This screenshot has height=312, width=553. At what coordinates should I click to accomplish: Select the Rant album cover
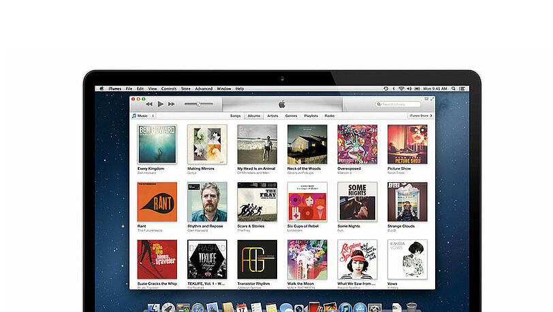tap(157, 202)
